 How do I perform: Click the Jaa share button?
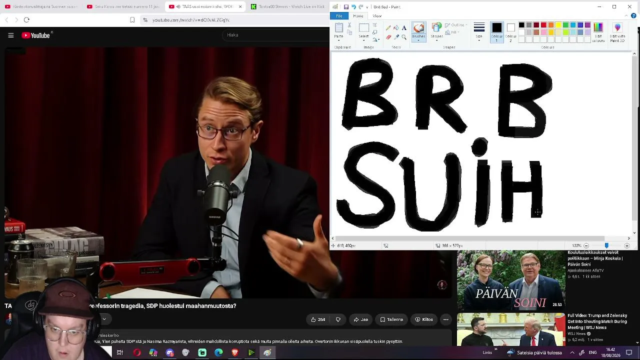361,319
